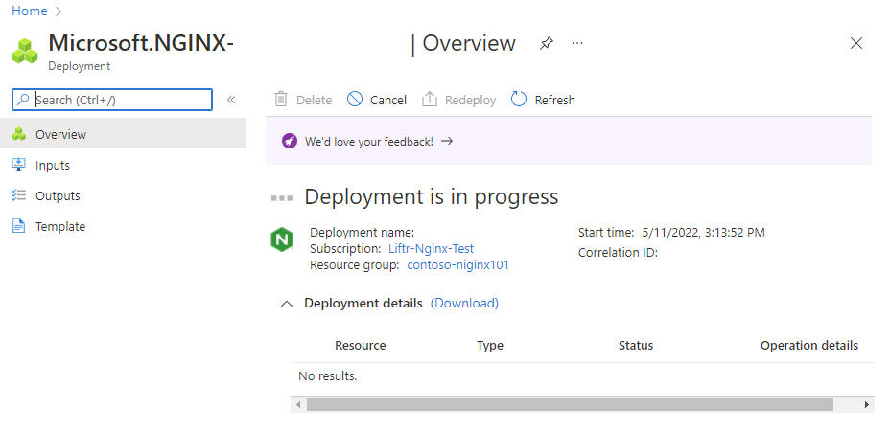This screenshot has height=432, width=890.
Task: Click the Refresh circular arrow icon
Action: click(x=519, y=100)
